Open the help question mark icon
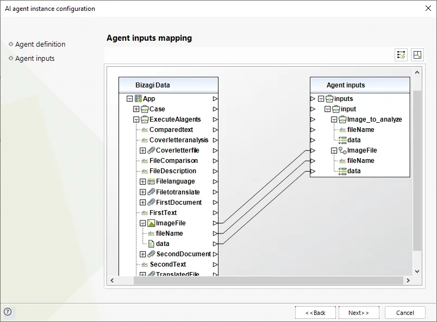The image size is (437, 322). click(8, 312)
